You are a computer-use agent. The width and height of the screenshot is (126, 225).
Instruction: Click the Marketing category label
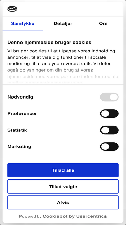[x=19, y=147]
